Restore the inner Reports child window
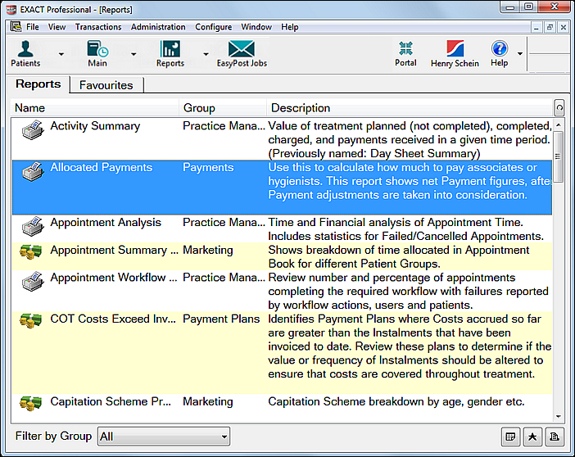 click(550, 27)
